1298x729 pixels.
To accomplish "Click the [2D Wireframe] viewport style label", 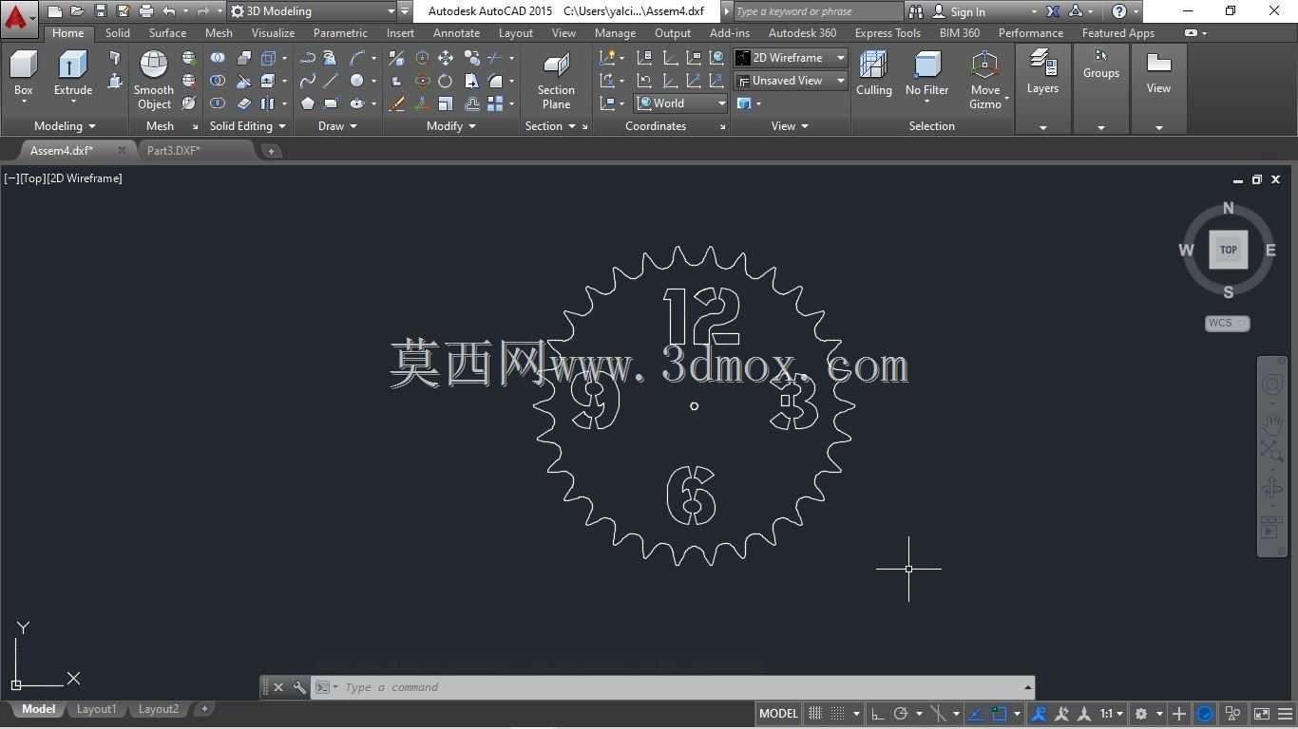I will click(x=85, y=178).
